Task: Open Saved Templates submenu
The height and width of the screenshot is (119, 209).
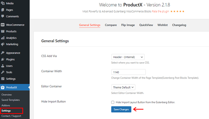Action: pyautogui.click(x=10, y=100)
